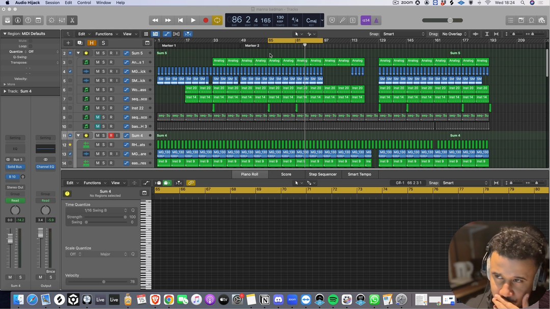550x309 pixels.
Task: Open the Smart Tempo tab
Action: tap(359, 174)
